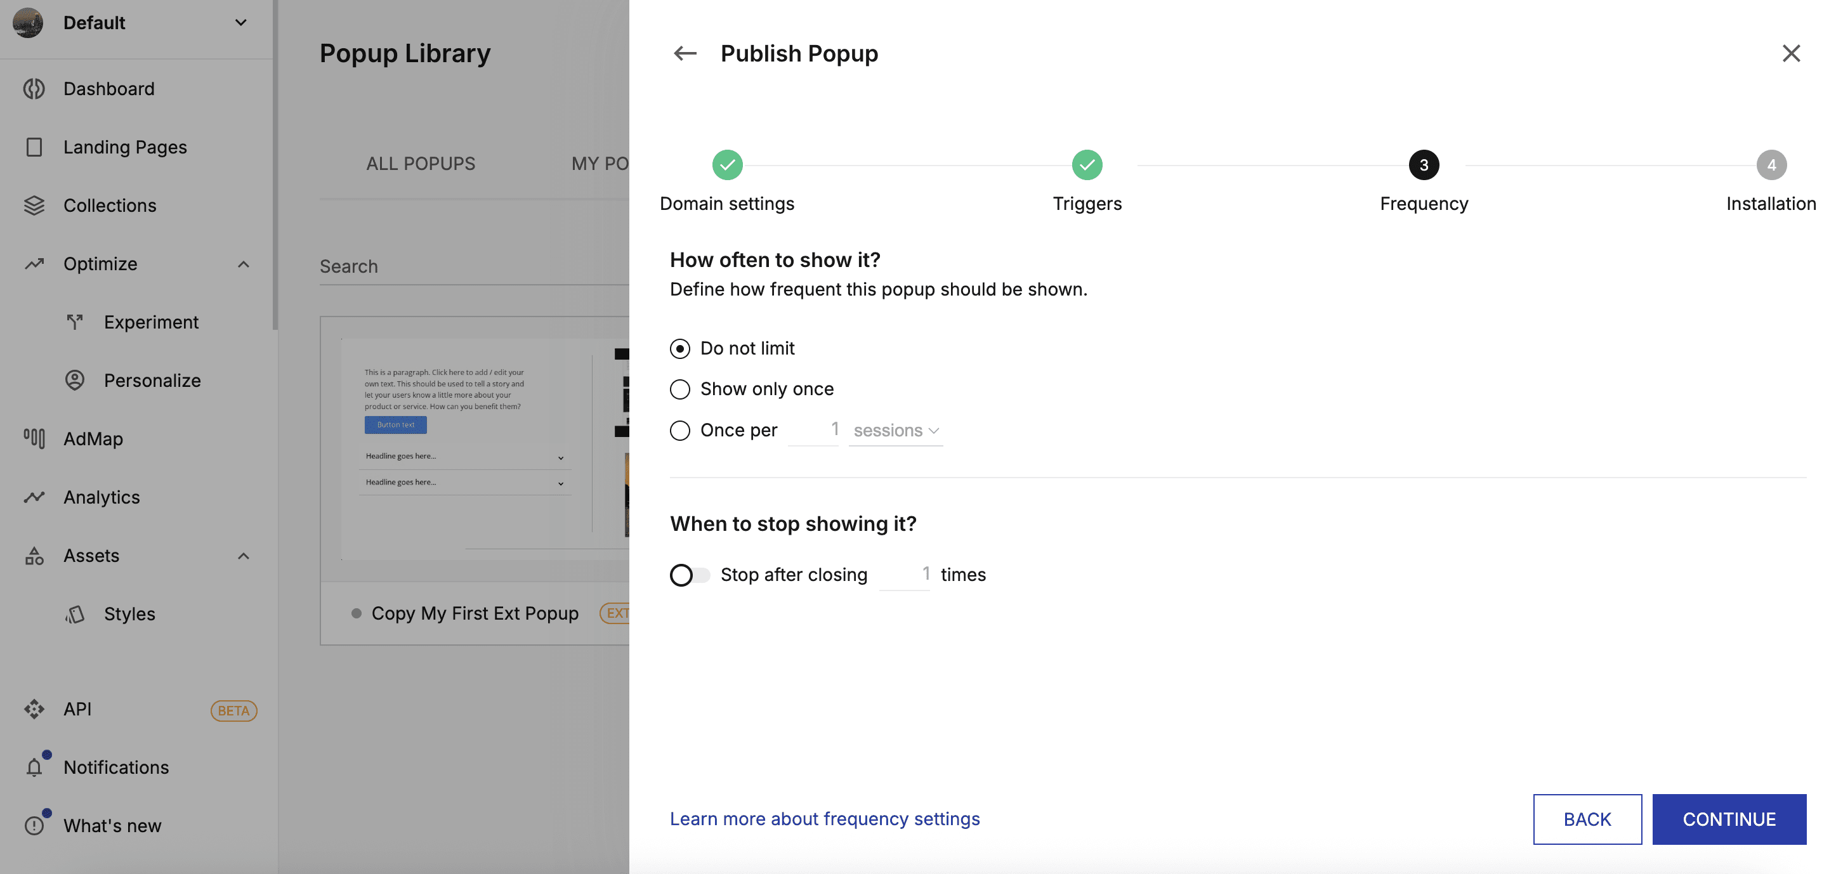Open the sessions unit dropdown
The width and height of the screenshot is (1836, 874).
pyautogui.click(x=895, y=430)
